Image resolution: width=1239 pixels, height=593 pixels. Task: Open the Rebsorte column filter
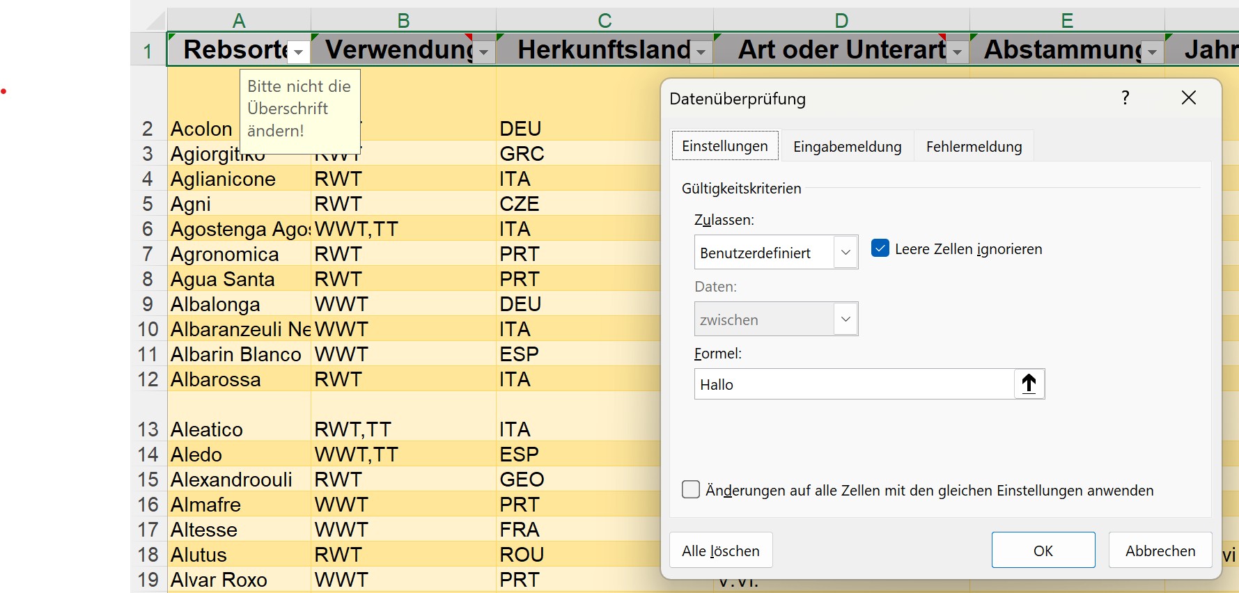tap(298, 52)
